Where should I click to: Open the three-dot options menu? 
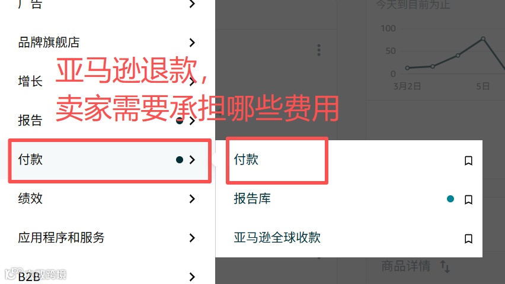(319, 50)
